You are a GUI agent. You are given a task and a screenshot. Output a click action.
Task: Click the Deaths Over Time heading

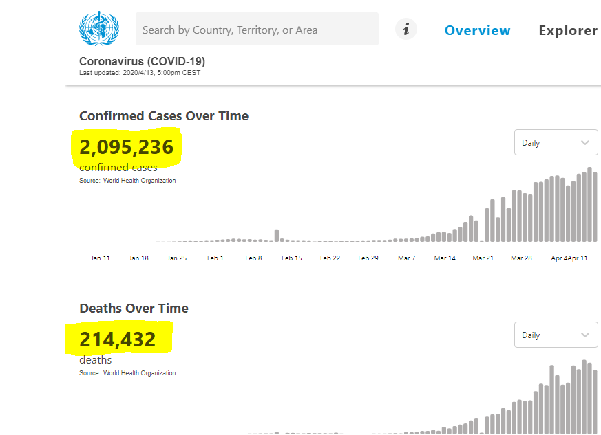pyautogui.click(x=134, y=309)
